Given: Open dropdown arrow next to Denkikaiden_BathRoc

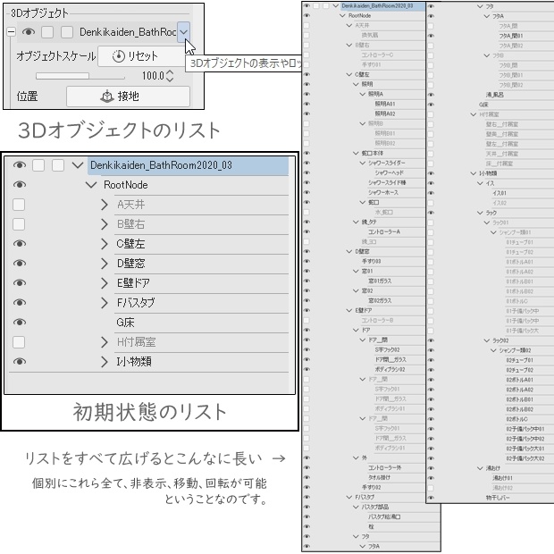Looking at the screenshot, I should (183, 32).
